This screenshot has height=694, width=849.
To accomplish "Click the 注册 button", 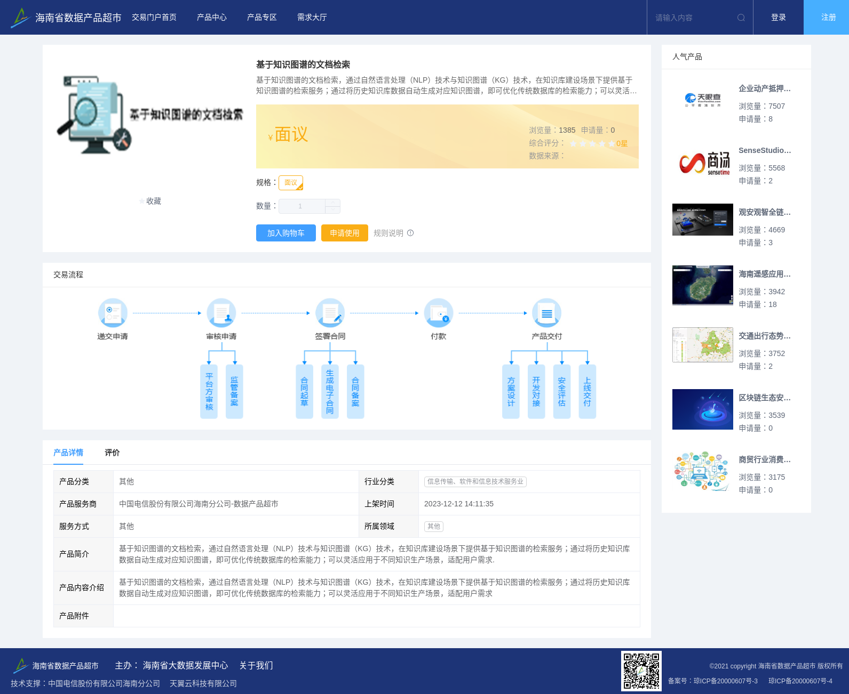I will click(827, 18).
